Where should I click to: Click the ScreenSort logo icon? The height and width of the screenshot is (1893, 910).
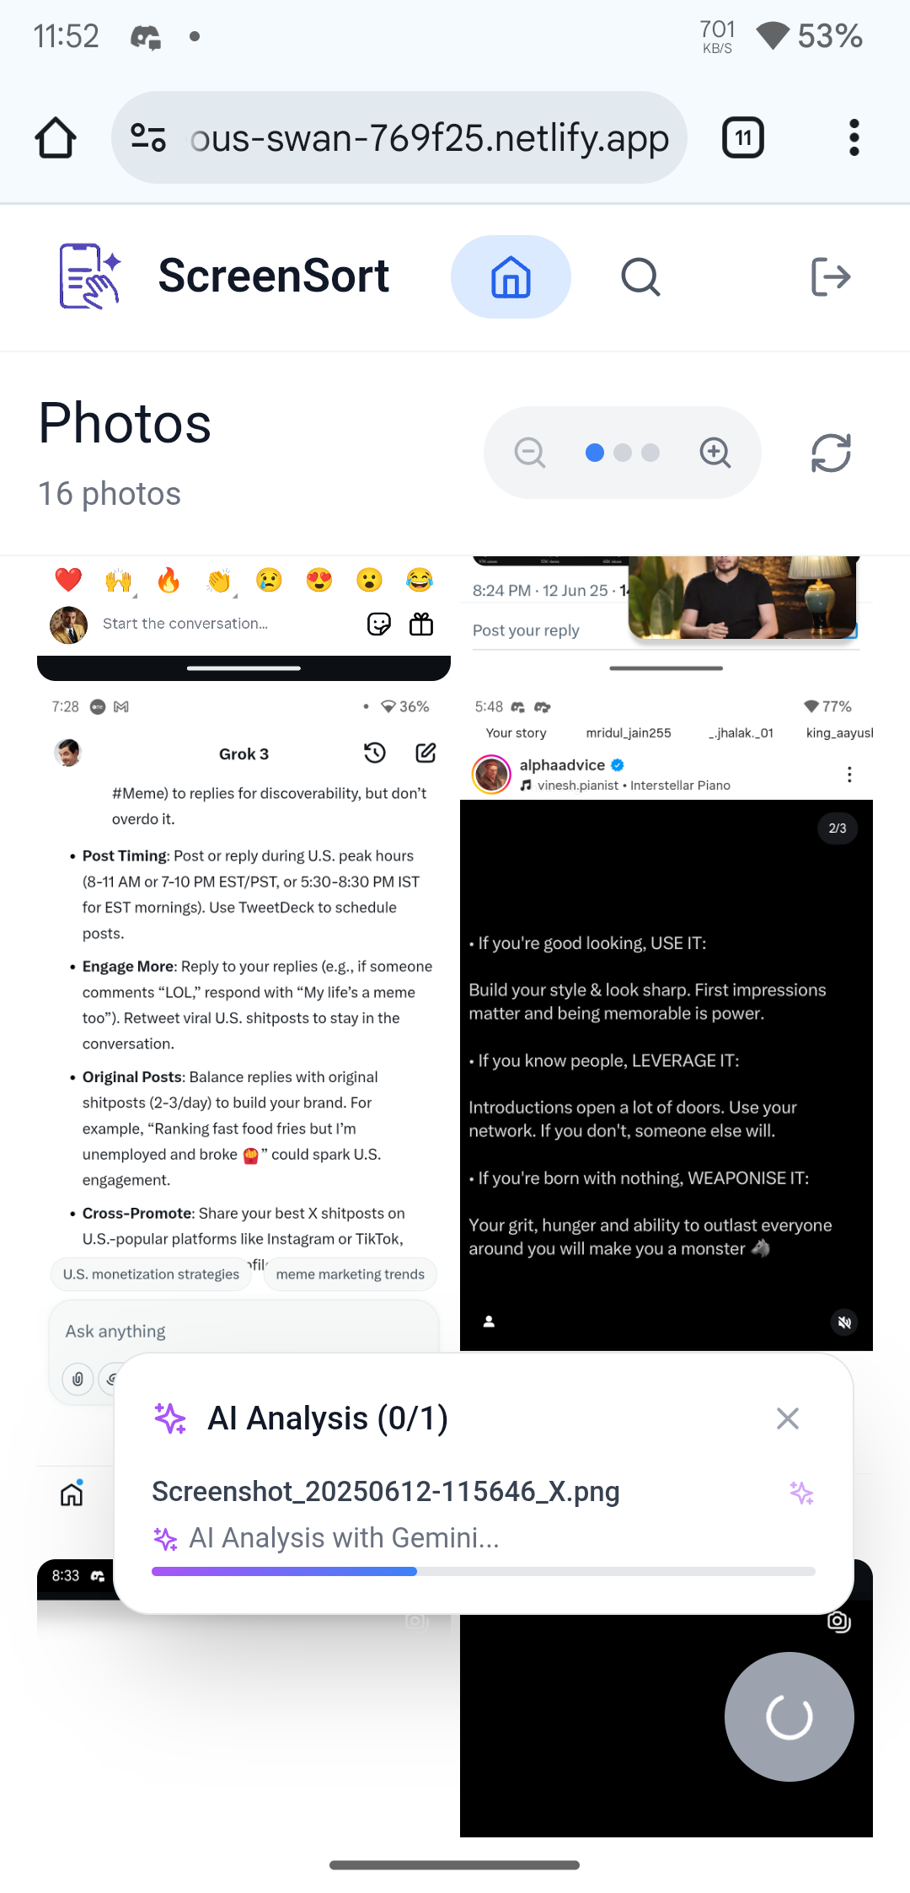[90, 276]
